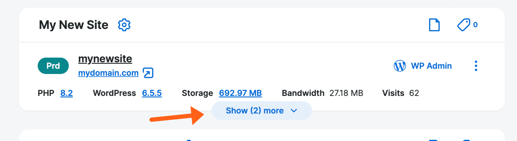
Task: Open mydomain.com via the external link icon
Action: (x=148, y=73)
